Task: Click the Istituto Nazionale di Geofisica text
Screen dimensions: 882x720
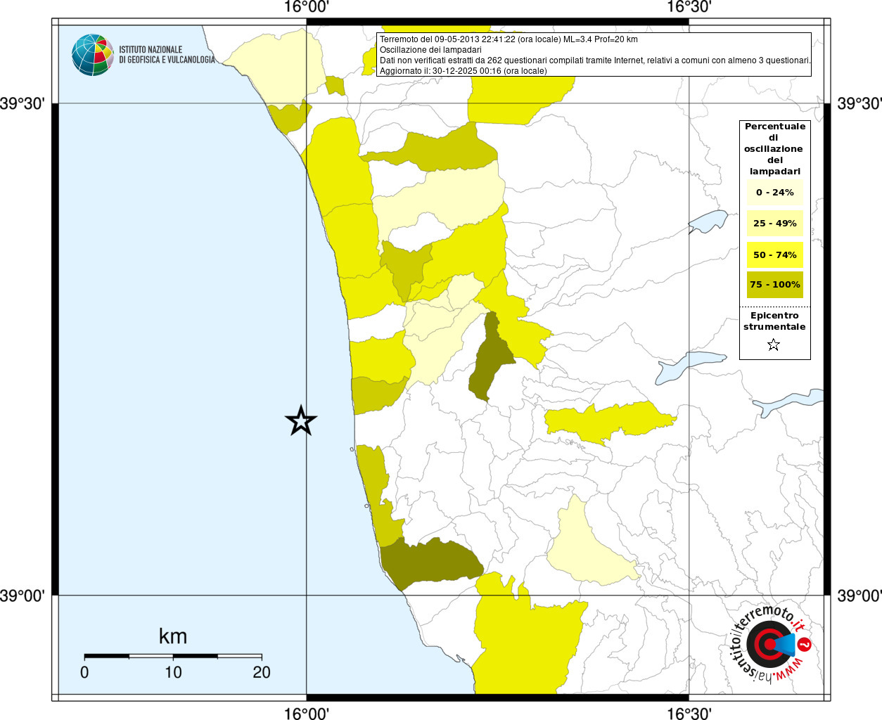Action: click(x=167, y=54)
